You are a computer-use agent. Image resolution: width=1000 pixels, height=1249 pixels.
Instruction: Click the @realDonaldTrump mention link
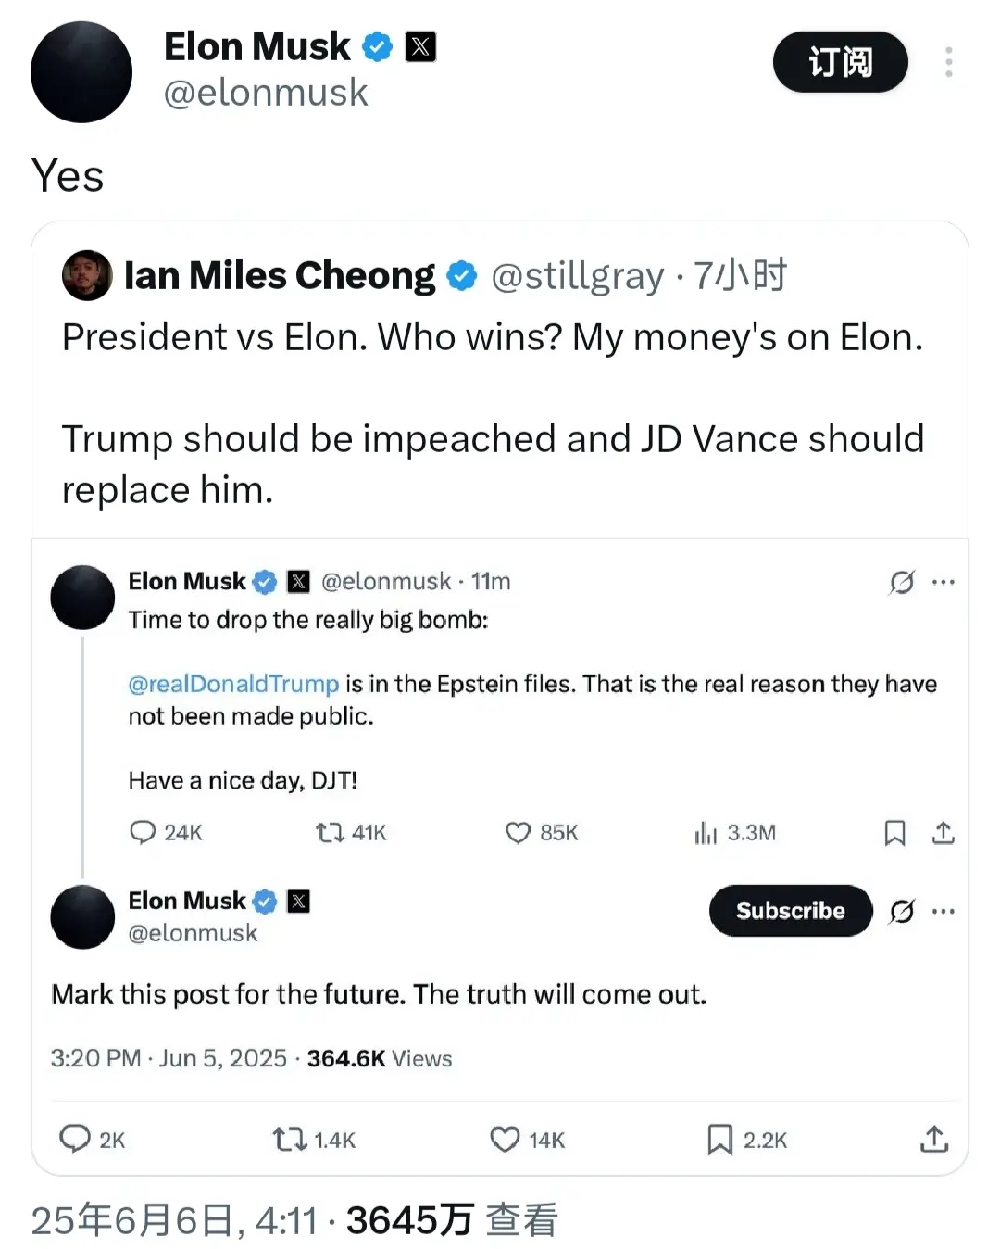[x=233, y=684]
